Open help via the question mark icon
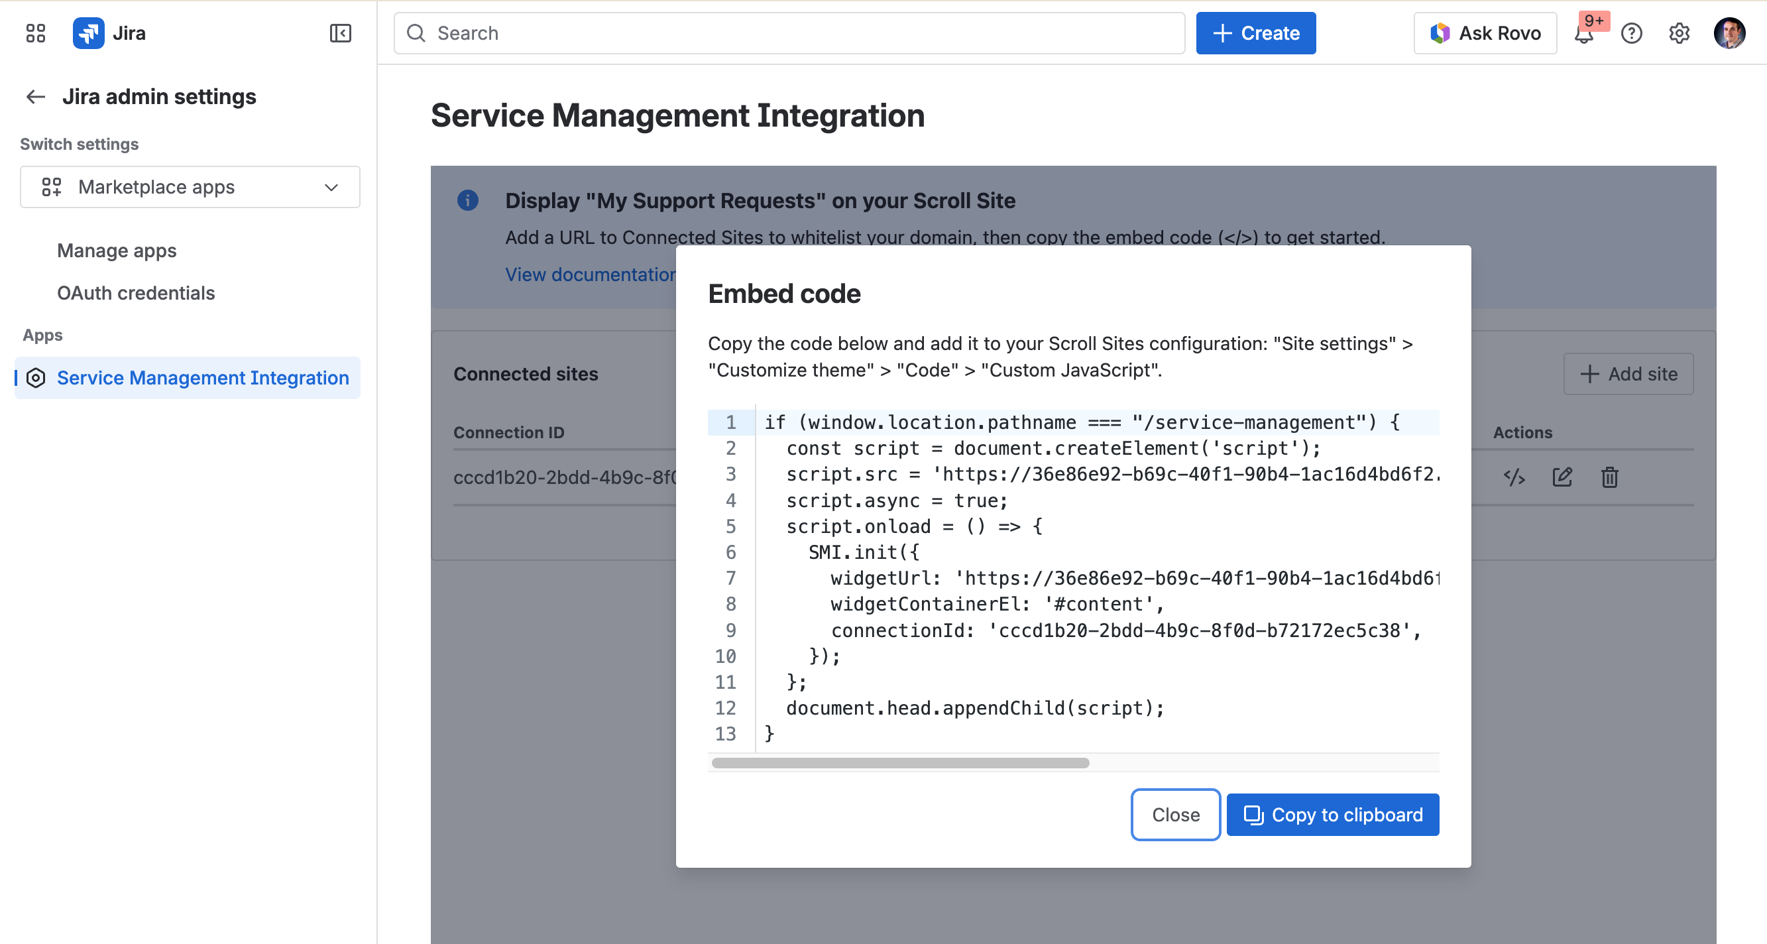The height and width of the screenshot is (944, 1767). [x=1632, y=33]
